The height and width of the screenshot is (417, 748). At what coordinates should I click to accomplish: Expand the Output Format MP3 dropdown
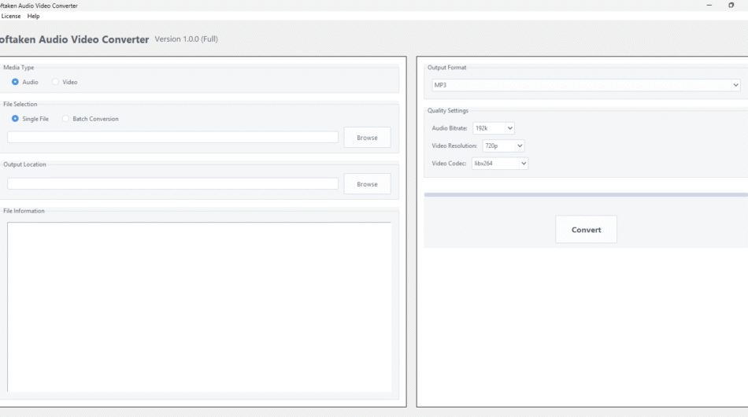pos(586,85)
